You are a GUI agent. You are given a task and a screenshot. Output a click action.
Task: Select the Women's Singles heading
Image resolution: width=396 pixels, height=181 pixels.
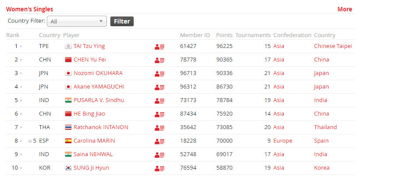click(29, 9)
